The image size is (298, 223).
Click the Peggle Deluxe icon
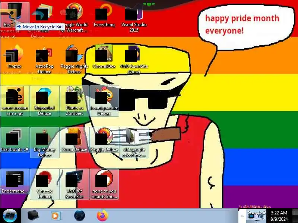pos(104,140)
